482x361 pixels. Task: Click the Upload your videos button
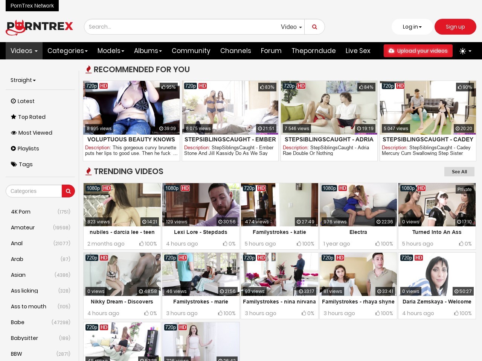coord(418,51)
